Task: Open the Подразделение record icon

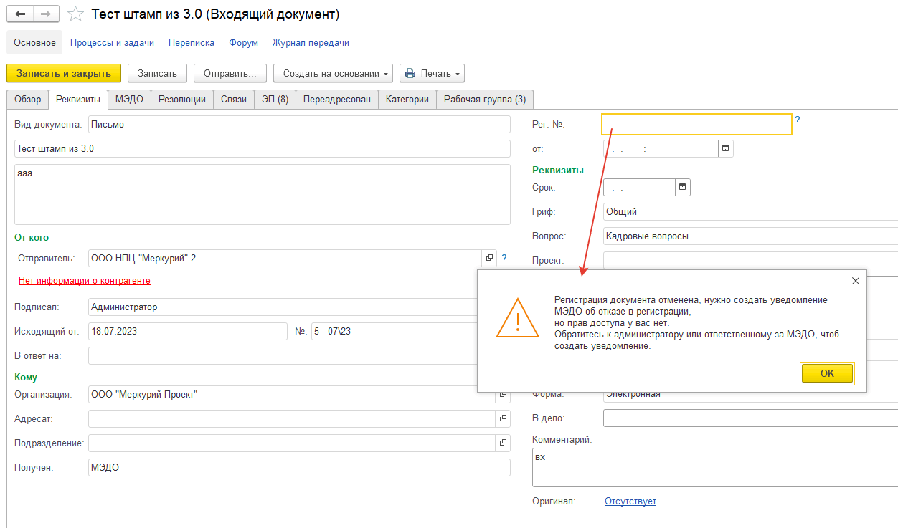Action: pyautogui.click(x=503, y=443)
